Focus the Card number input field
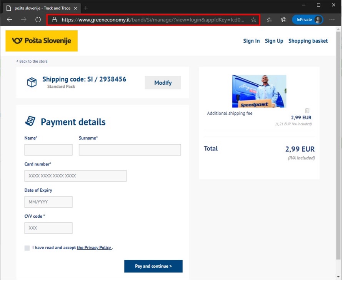This screenshot has height=282, width=343. pos(75,176)
